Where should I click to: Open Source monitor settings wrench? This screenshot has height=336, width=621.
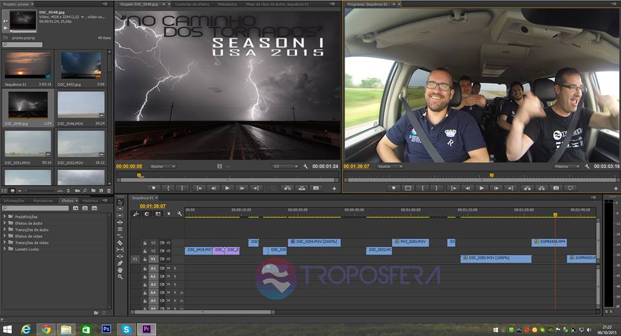coord(305,167)
